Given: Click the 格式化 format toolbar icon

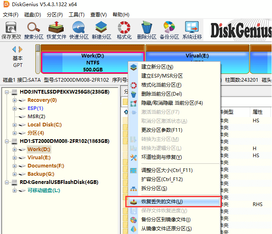Looking at the screenshot, I should click(124, 30).
